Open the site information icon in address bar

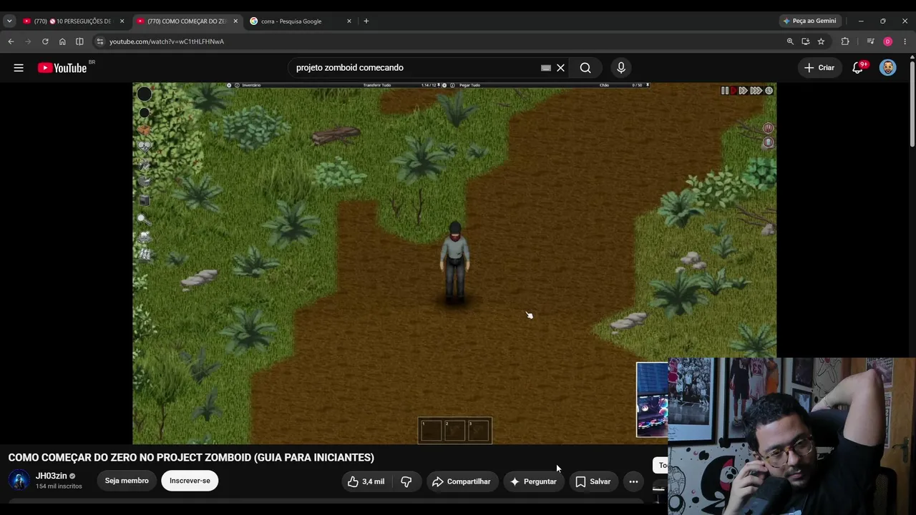(100, 41)
